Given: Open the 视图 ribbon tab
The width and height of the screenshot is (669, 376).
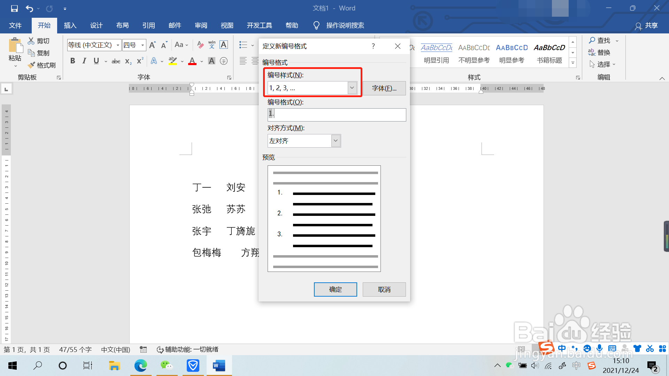Looking at the screenshot, I should tap(227, 25).
